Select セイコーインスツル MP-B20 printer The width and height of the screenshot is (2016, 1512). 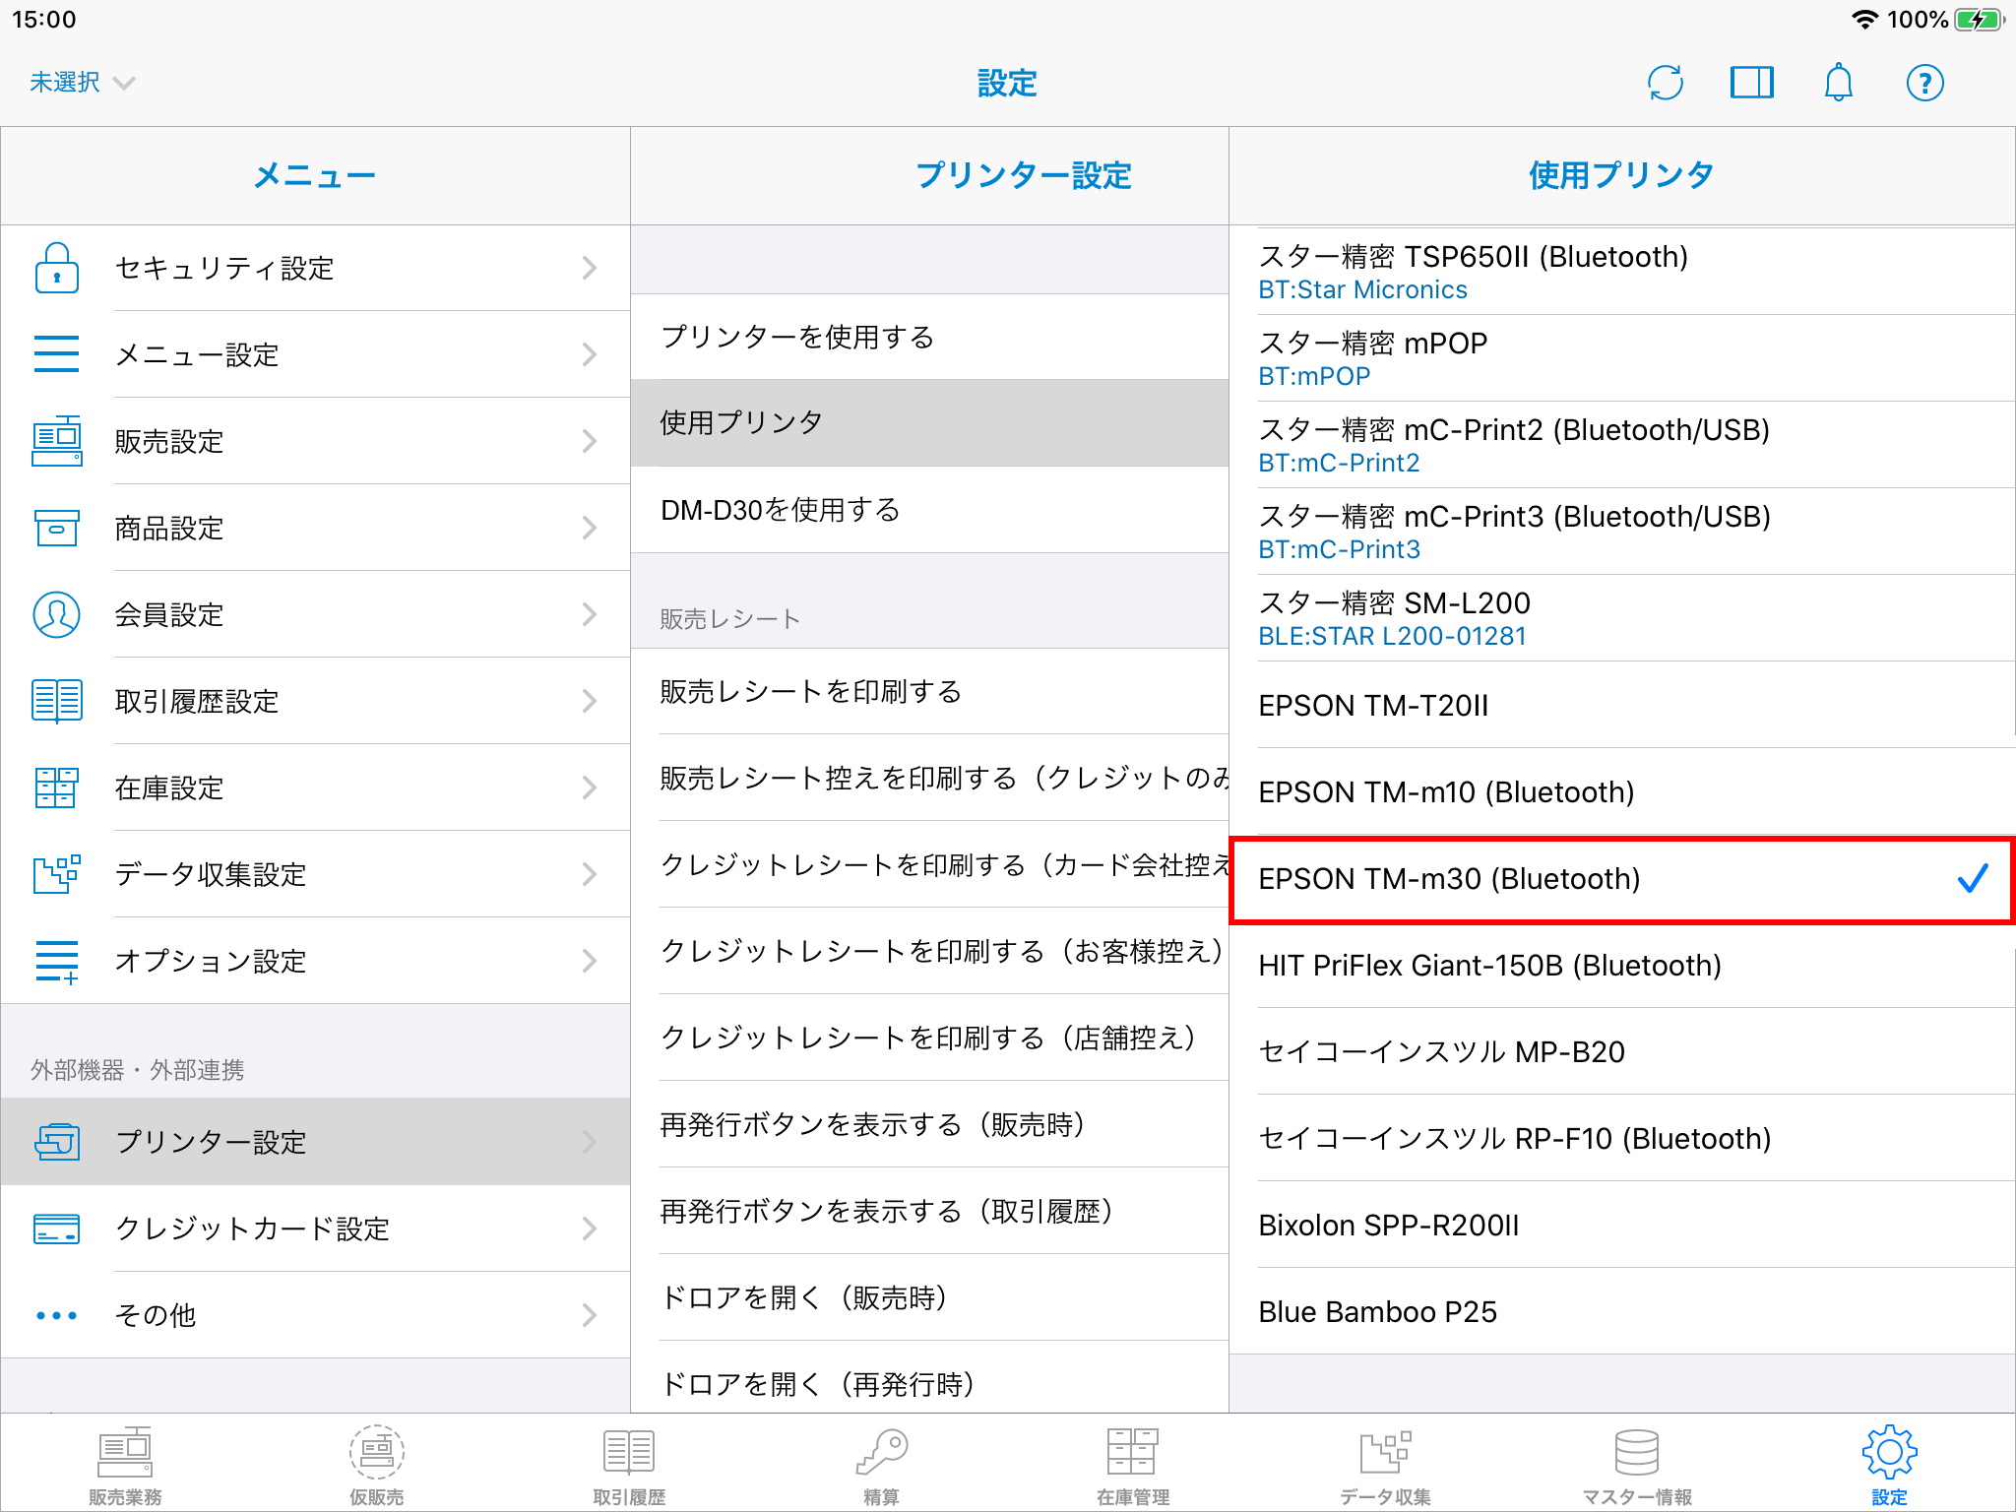[1622, 1051]
